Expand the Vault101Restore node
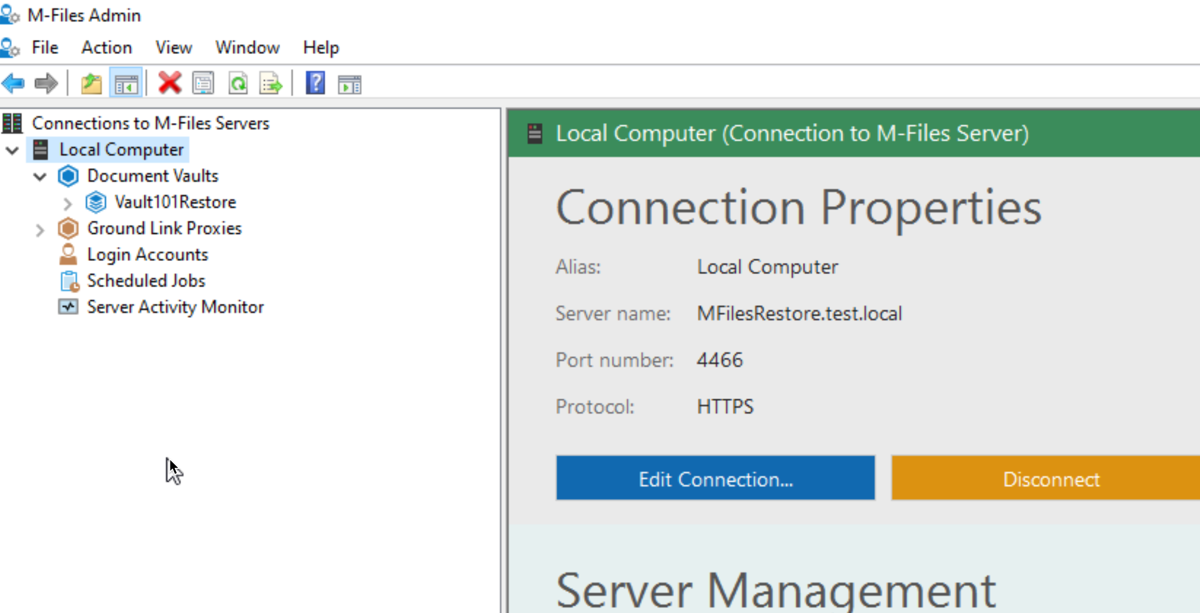 [68, 204]
